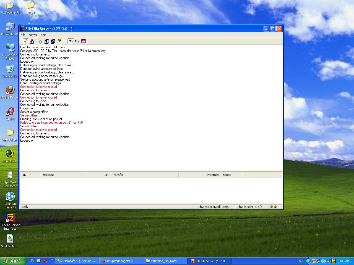Click the resize grip at status bar corner

[280, 207]
